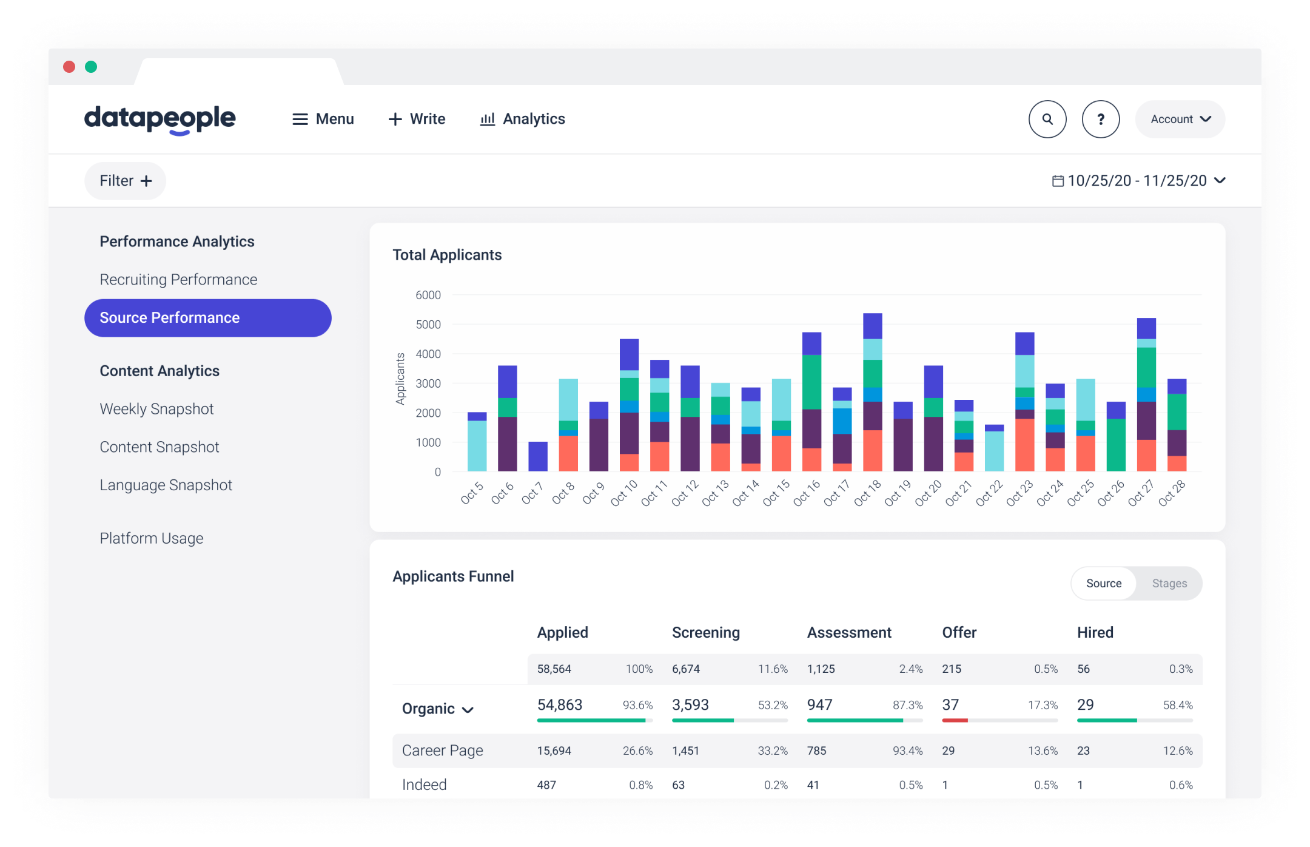This screenshot has height=847, width=1310.
Task: Click the help question-mark icon
Action: [x=1101, y=119]
